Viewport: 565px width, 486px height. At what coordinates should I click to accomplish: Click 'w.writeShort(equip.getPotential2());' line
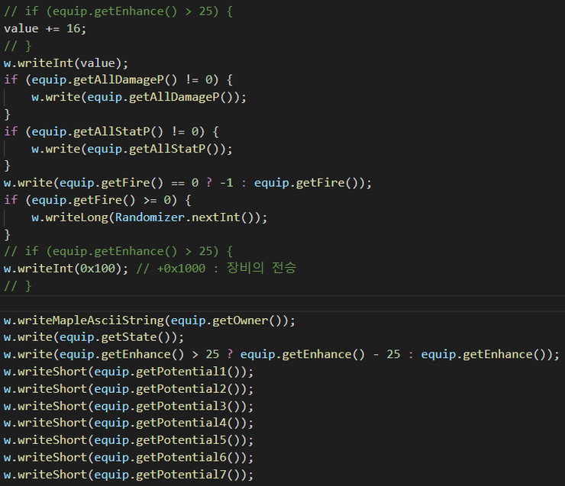tap(128, 389)
